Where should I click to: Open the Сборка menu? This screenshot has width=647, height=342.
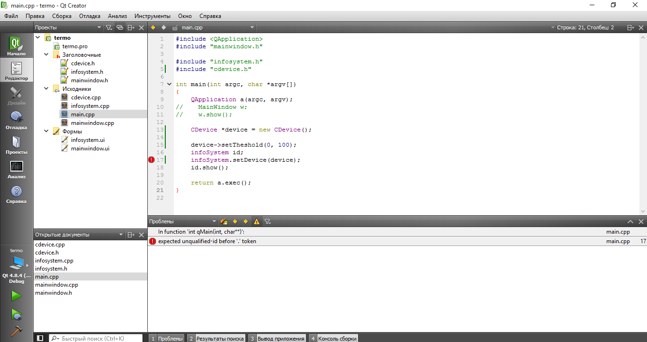(62, 16)
